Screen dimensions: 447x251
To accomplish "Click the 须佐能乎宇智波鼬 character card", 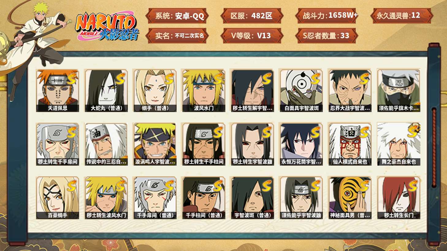I will click(301, 198).
